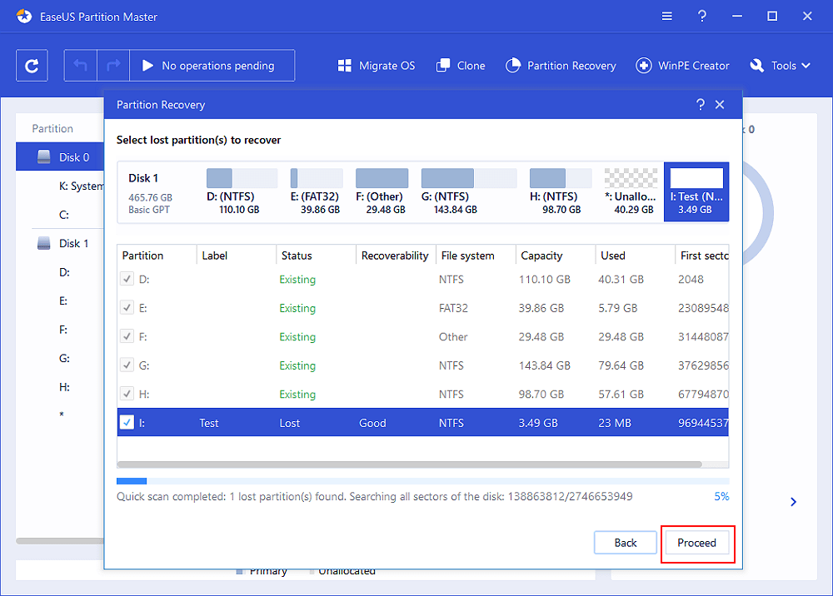
Task: Sort by Status column header
Action: click(x=316, y=256)
